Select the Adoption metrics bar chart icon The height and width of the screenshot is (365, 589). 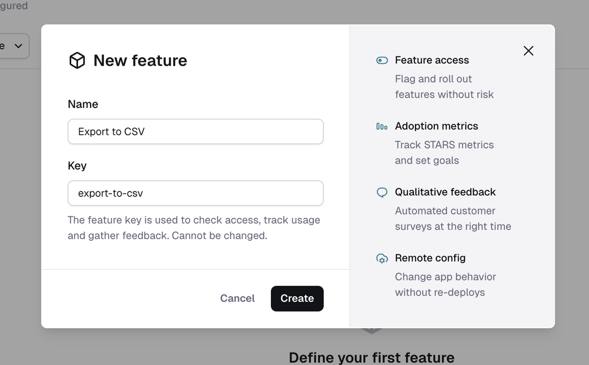382,126
